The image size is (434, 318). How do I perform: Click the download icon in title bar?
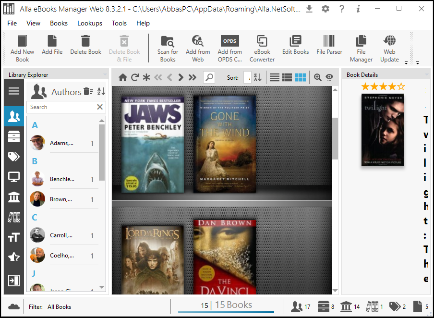point(309,9)
